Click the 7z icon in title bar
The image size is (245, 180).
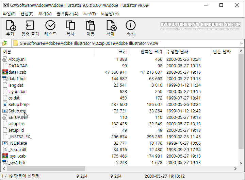[x=6, y=5]
